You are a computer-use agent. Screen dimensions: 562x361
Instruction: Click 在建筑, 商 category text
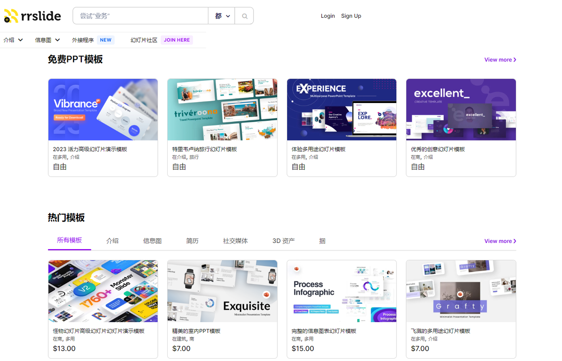183,339
